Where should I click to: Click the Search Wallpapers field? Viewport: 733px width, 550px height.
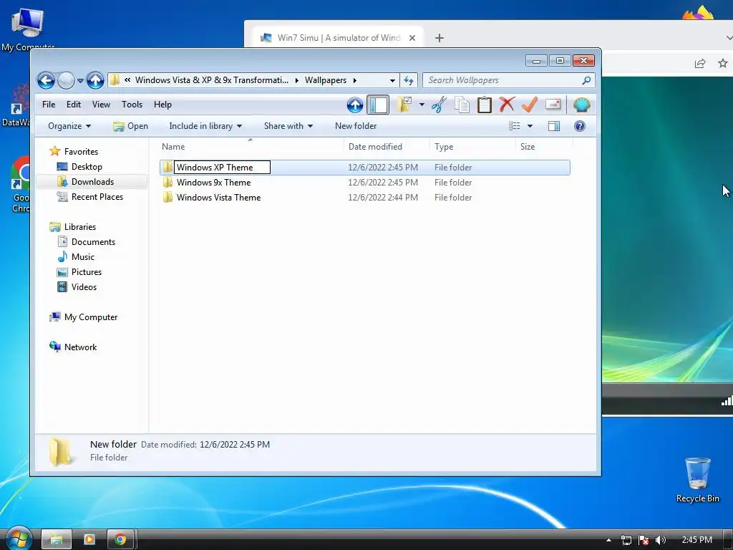point(509,80)
